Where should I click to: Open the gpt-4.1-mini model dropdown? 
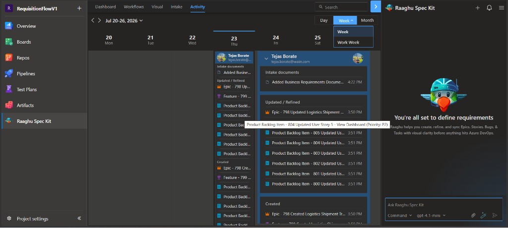tap(431, 216)
